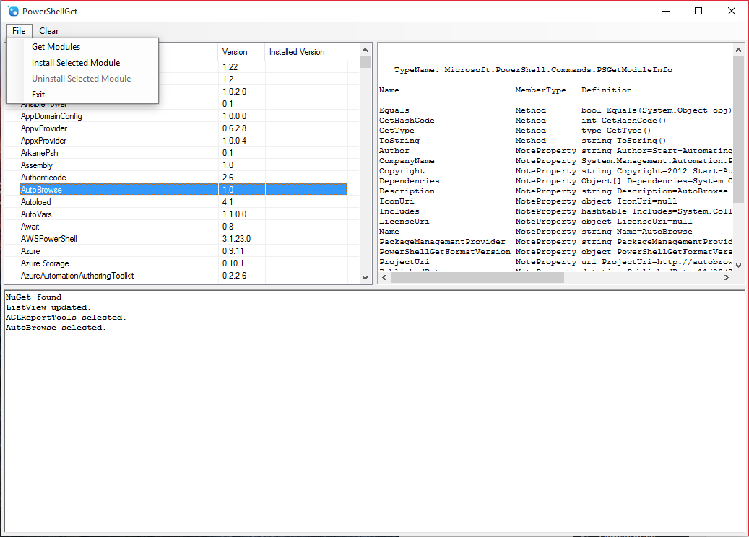The image size is (749, 537).
Task: Sort by Installed Version column header
Action: [x=306, y=51]
